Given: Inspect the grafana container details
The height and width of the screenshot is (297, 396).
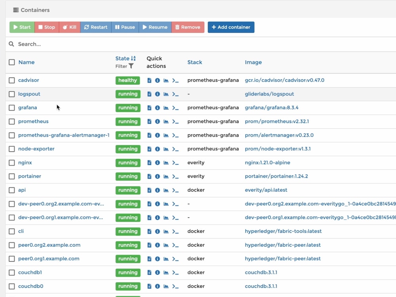Looking at the screenshot, I should coord(158,108).
